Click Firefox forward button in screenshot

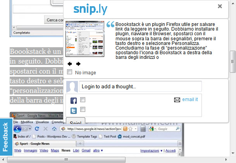click(x=25, y=129)
